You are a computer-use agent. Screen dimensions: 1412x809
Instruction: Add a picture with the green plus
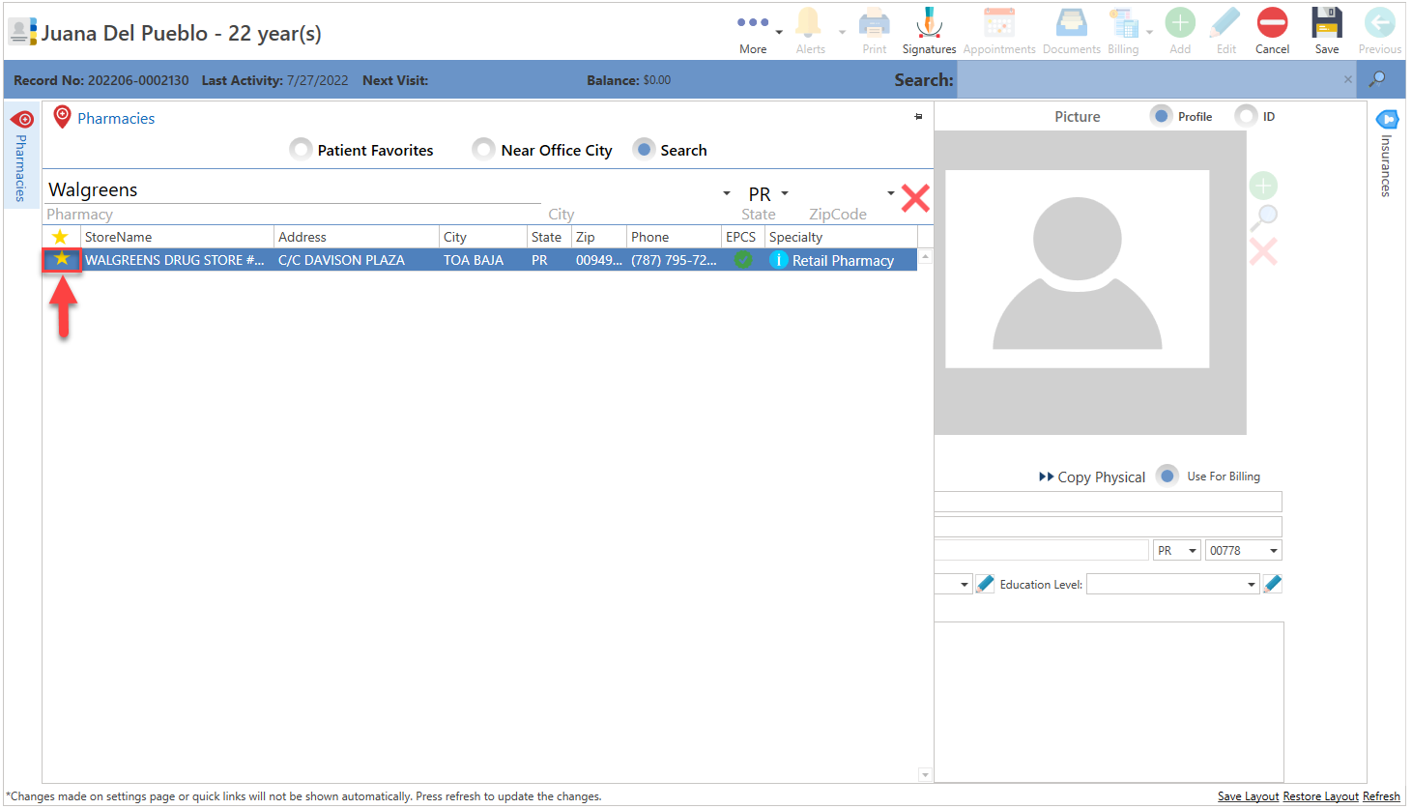click(x=1263, y=185)
